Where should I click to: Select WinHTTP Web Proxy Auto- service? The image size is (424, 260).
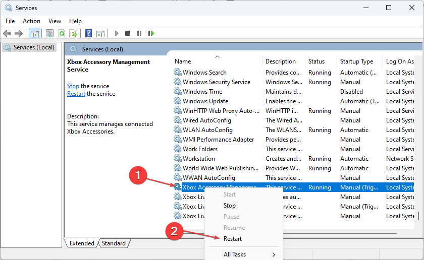[x=221, y=111]
